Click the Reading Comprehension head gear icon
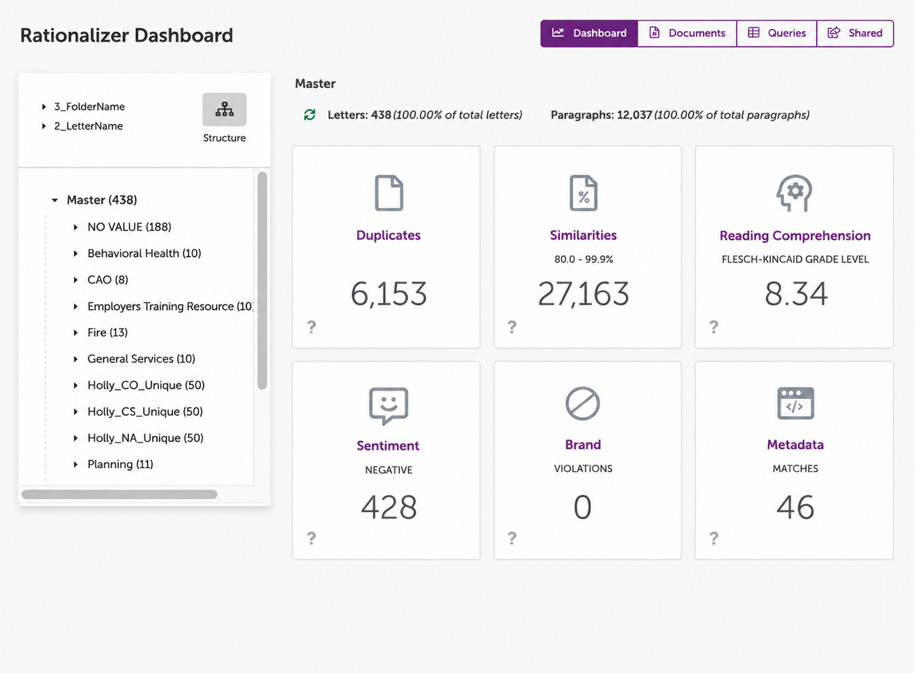Screen dimensions: 915x673 point(794,193)
